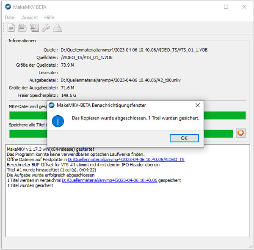Open the Datei menu
254x250 pixels.
(x=10, y=17)
